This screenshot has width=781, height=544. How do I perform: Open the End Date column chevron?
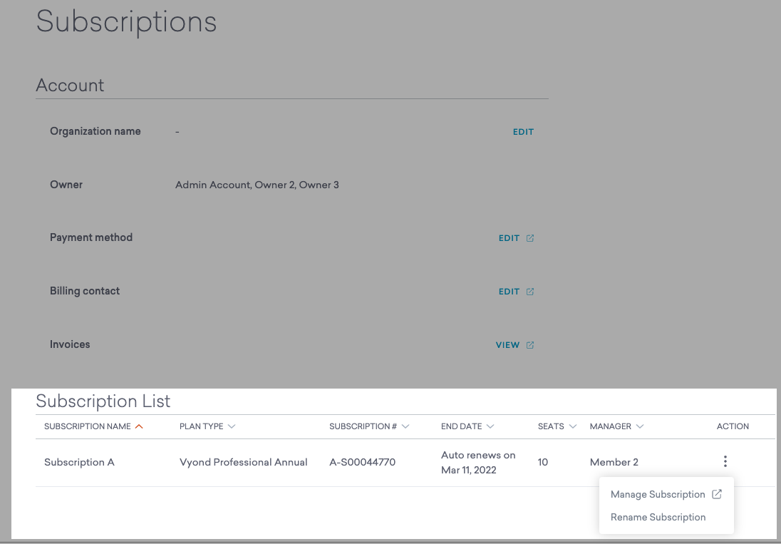click(x=490, y=426)
